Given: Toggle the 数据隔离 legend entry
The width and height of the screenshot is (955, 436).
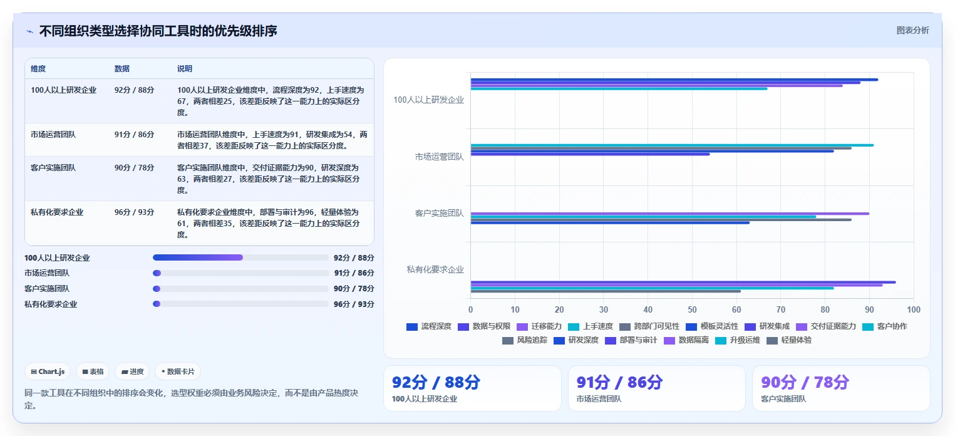Looking at the screenshot, I should click(686, 340).
